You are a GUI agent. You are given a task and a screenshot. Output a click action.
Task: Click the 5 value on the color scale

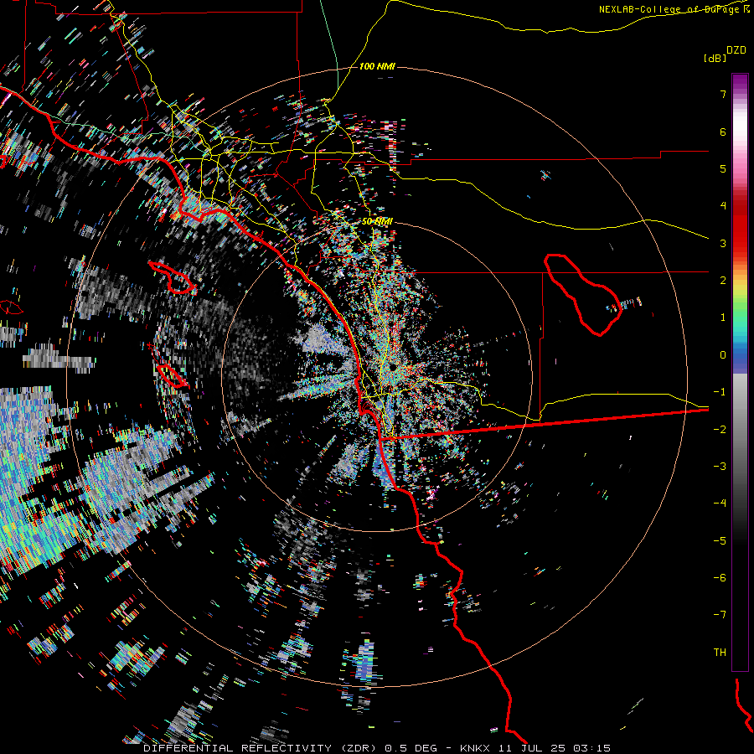[723, 168]
